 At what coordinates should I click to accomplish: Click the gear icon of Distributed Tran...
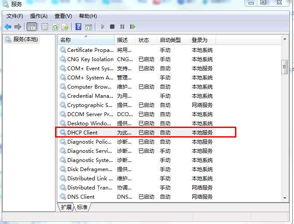tap(63, 187)
